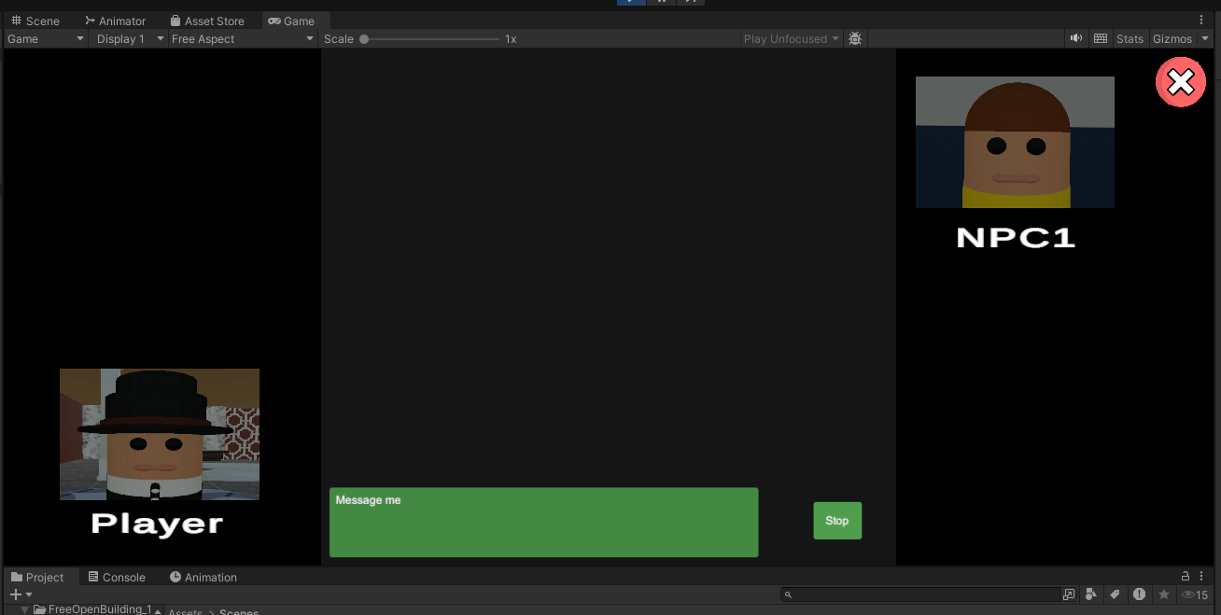The height and width of the screenshot is (615, 1221).
Task: Mute audio in the Game view
Action: (x=1076, y=38)
